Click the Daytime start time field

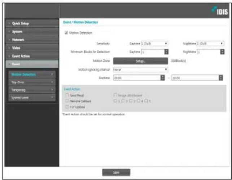point(137,78)
